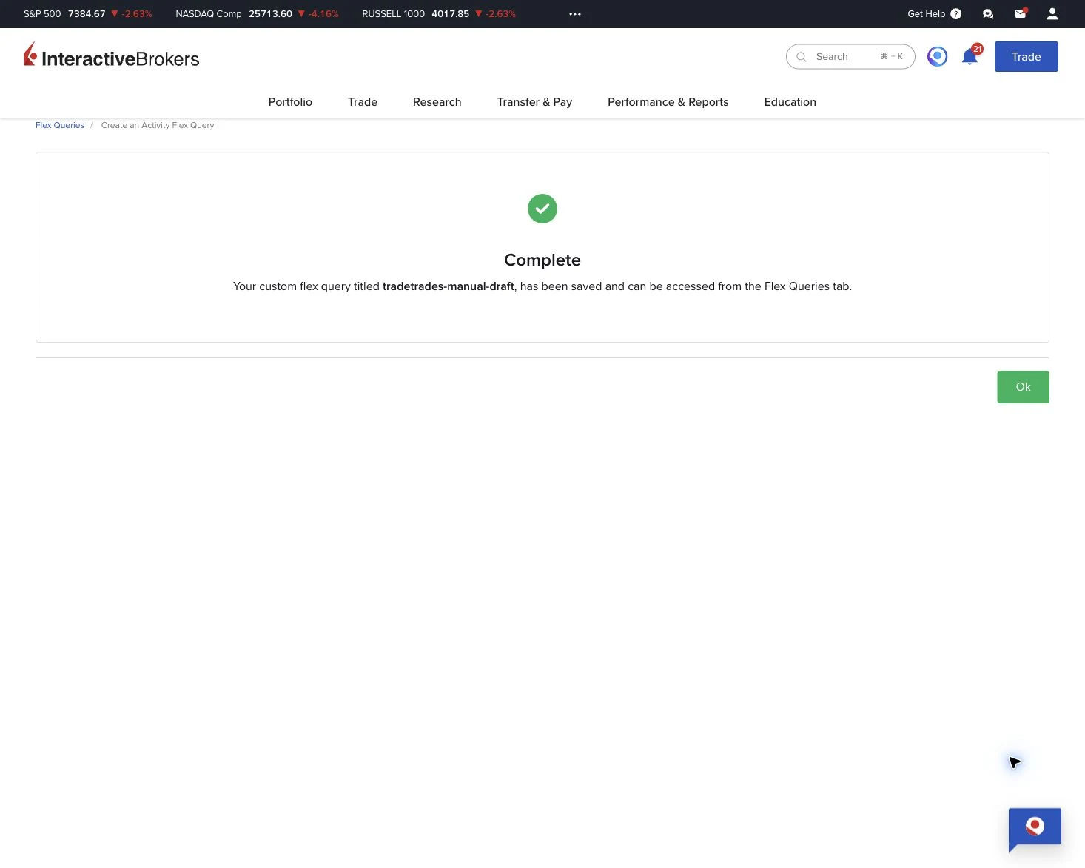Open the mail envelope icon
Image resolution: width=1085 pixels, height=868 pixels.
tap(1021, 13)
